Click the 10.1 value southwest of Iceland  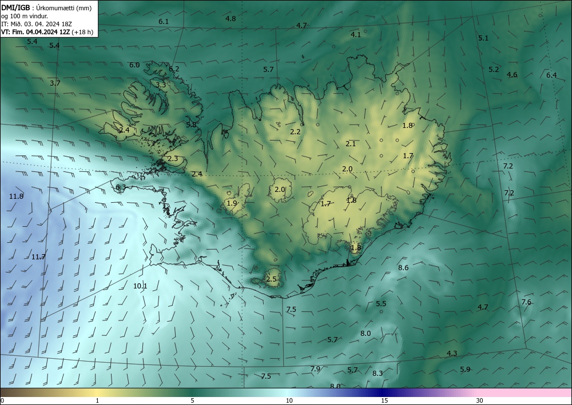click(x=140, y=286)
